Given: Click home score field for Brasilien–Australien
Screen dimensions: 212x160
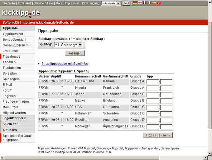Looking at the screenshot, I should [153, 120].
